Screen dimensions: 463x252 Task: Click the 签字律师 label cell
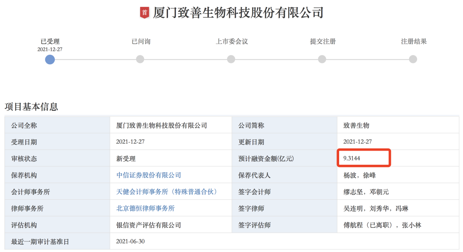pyautogui.click(x=284, y=208)
